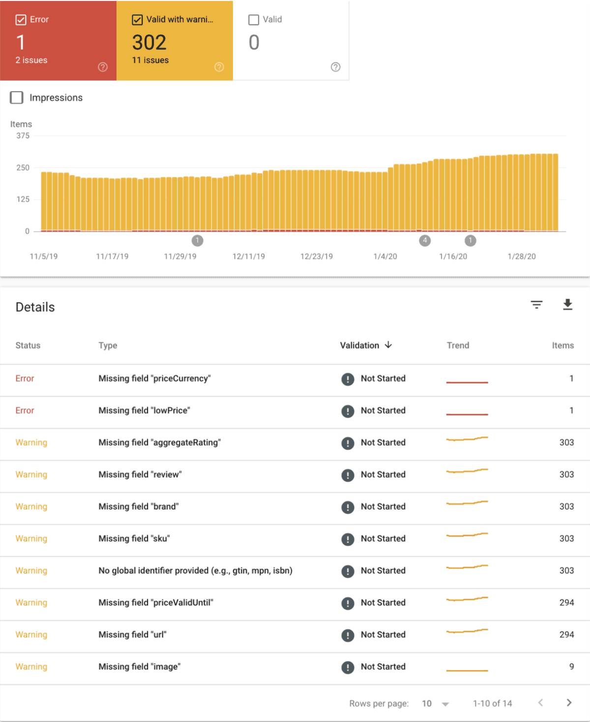Sort the table by the Validation column
590x722 pixels.
point(365,345)
